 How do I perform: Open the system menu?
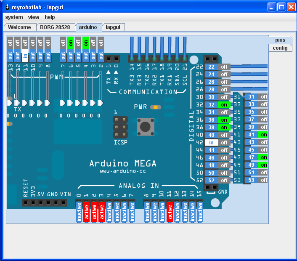coord(14,17)
